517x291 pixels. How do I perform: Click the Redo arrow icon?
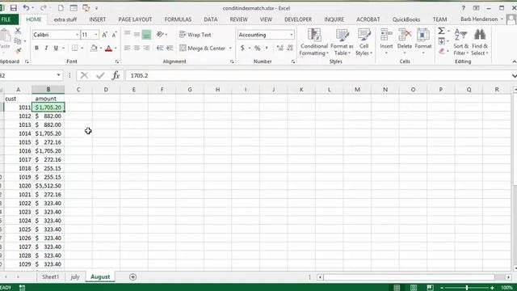point(43,8)
